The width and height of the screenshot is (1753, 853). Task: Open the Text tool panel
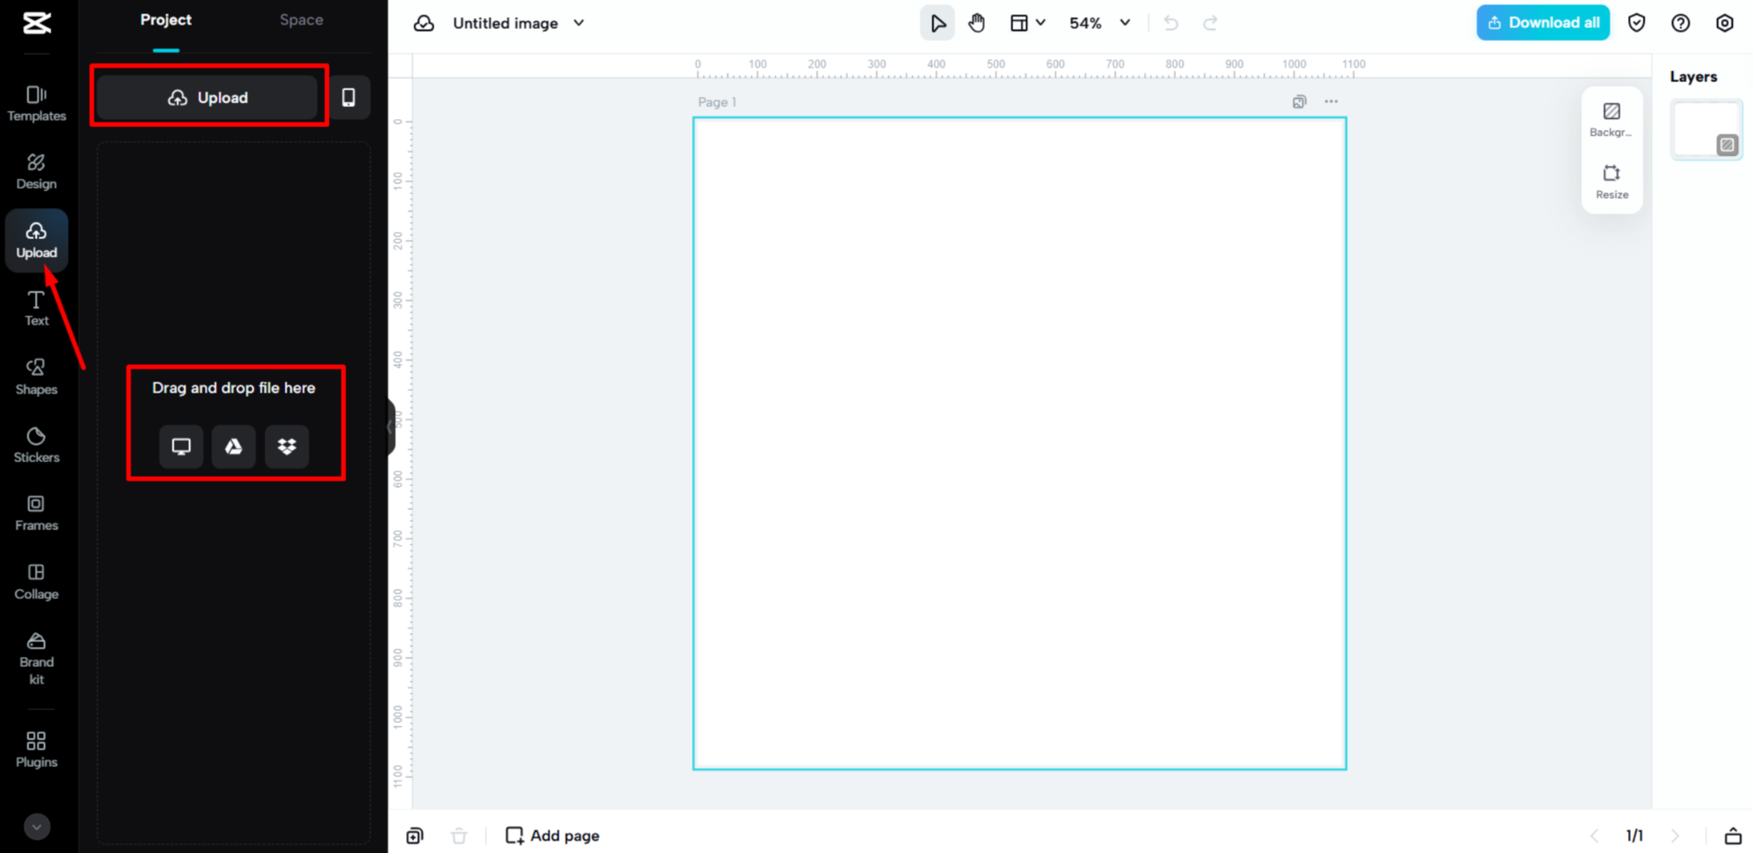point(36,307)
